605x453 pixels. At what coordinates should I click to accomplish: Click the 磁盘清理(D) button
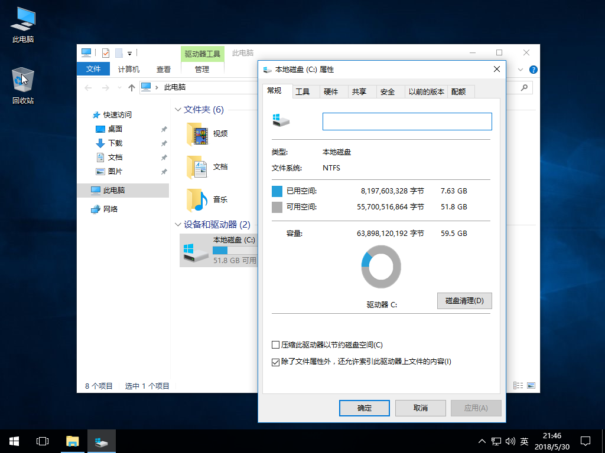tap(464, 301)
